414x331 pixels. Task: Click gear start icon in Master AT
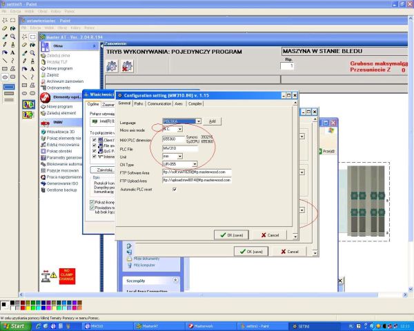point(112,66)
